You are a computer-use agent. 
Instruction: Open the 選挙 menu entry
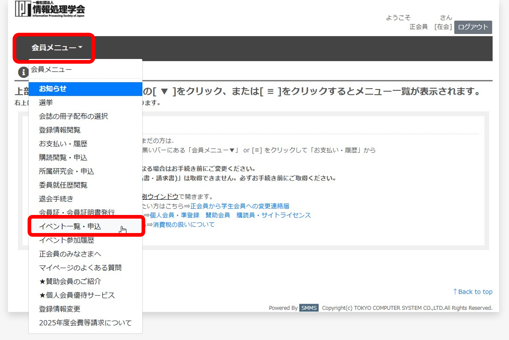[x=46, y=102]
